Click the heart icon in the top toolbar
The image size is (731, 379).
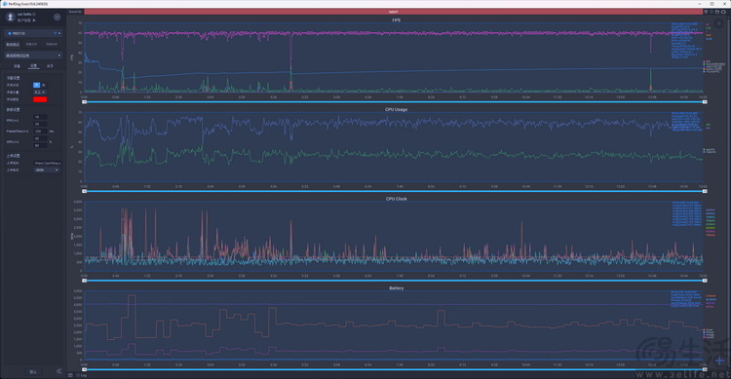click(x=712, y=12)
